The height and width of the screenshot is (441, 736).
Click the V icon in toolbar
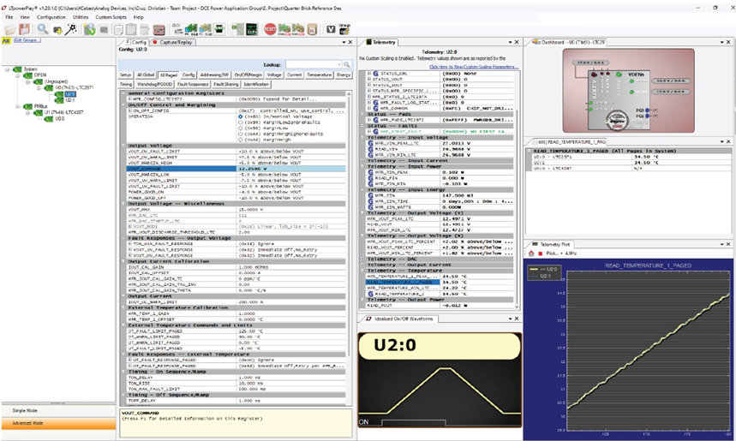(330, 28)
